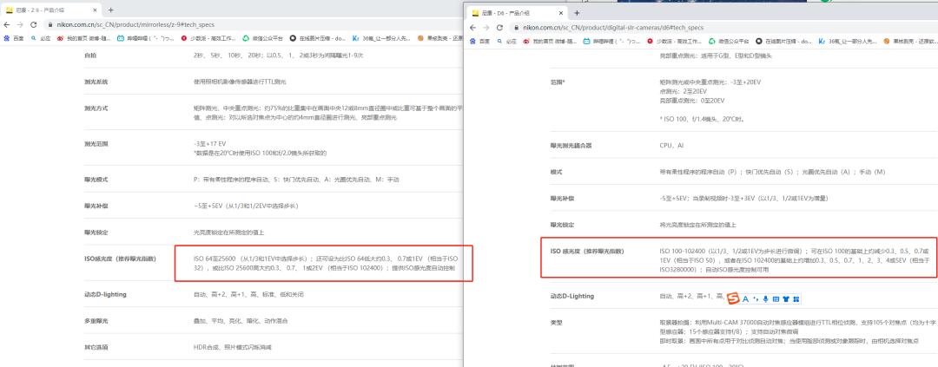Reload the left Z 9 page

(34, 24)
